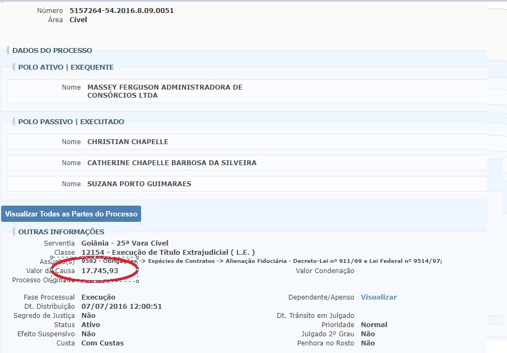Screen dimensions: 507x353
Task: Click the Normal priority value
Action: [374, 325]
